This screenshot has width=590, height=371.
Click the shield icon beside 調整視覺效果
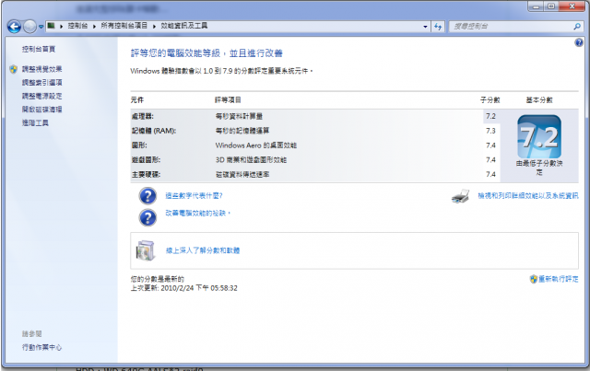(14, 69)
